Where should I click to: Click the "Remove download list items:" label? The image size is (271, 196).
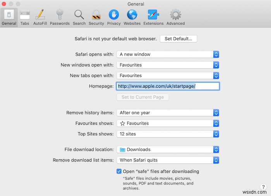[x=83, y=160]
